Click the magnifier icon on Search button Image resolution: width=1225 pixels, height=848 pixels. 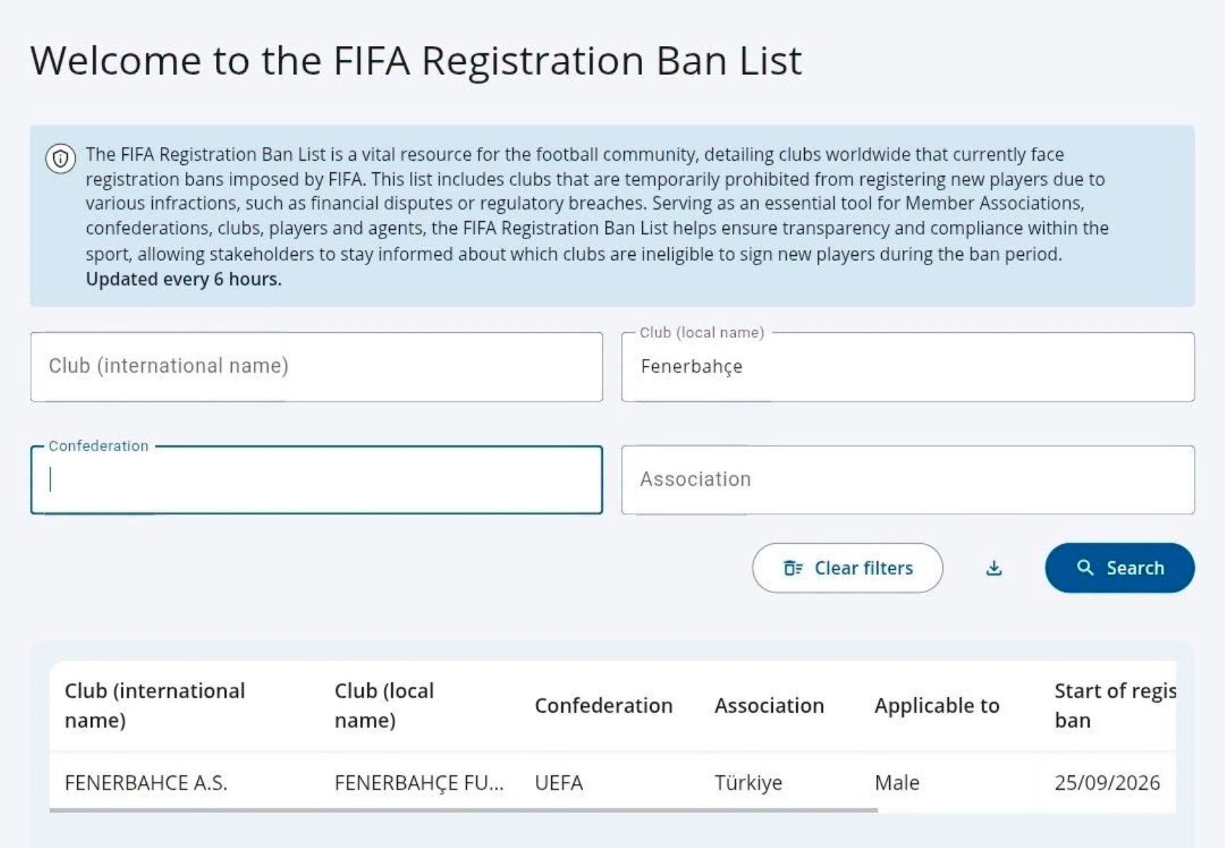click(1084, 568)
